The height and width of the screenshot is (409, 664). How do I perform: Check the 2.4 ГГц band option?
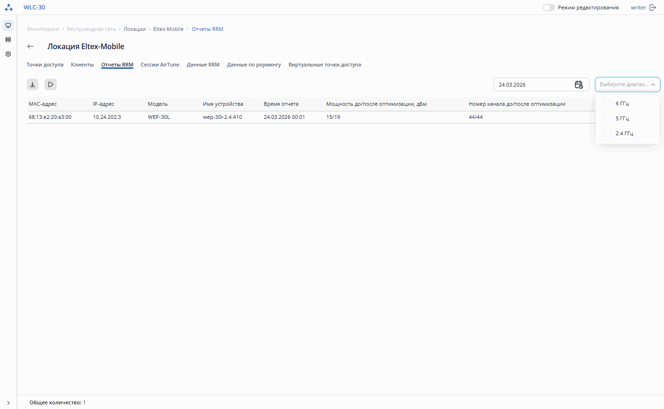click(x=607, y=133)
